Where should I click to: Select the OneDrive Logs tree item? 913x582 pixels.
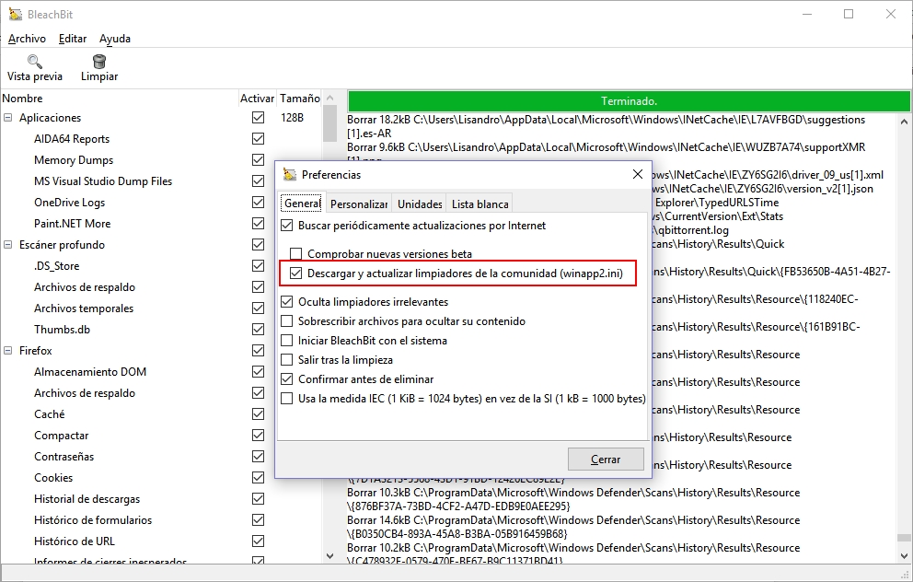69,203
